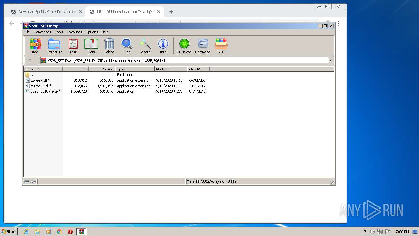Open the Comment tool
Viewport: 419px width, 236px height.
coord(203,46)
